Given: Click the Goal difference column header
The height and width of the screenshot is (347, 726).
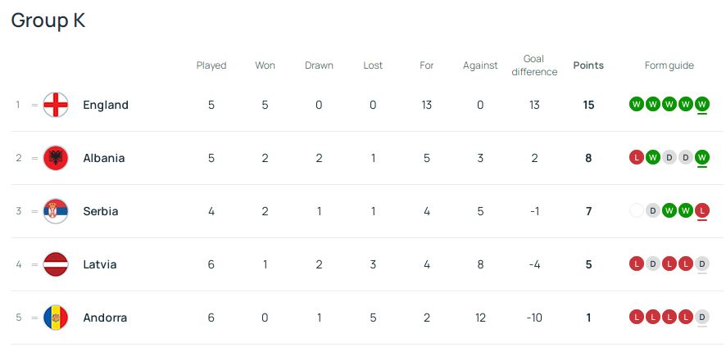Looking at the screenshot, I should coord(533,65).
